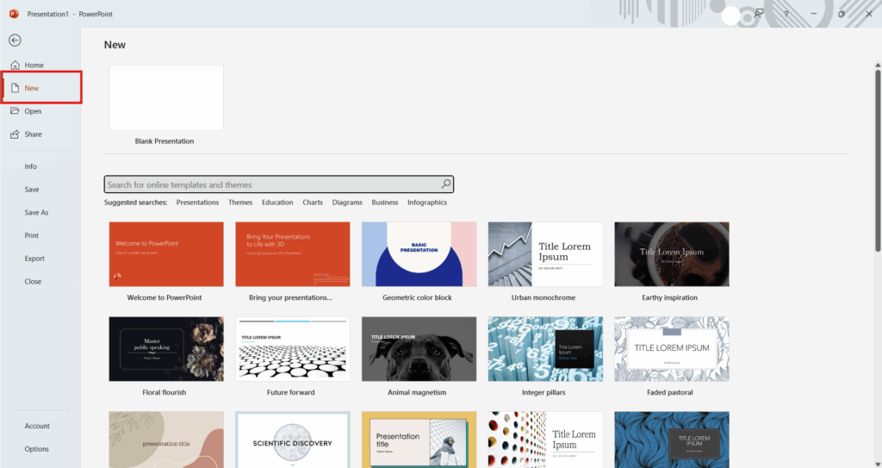Viewport: 882px width, 468px height.
Task: Click the back arrow icon
Action: click(15, 40)
